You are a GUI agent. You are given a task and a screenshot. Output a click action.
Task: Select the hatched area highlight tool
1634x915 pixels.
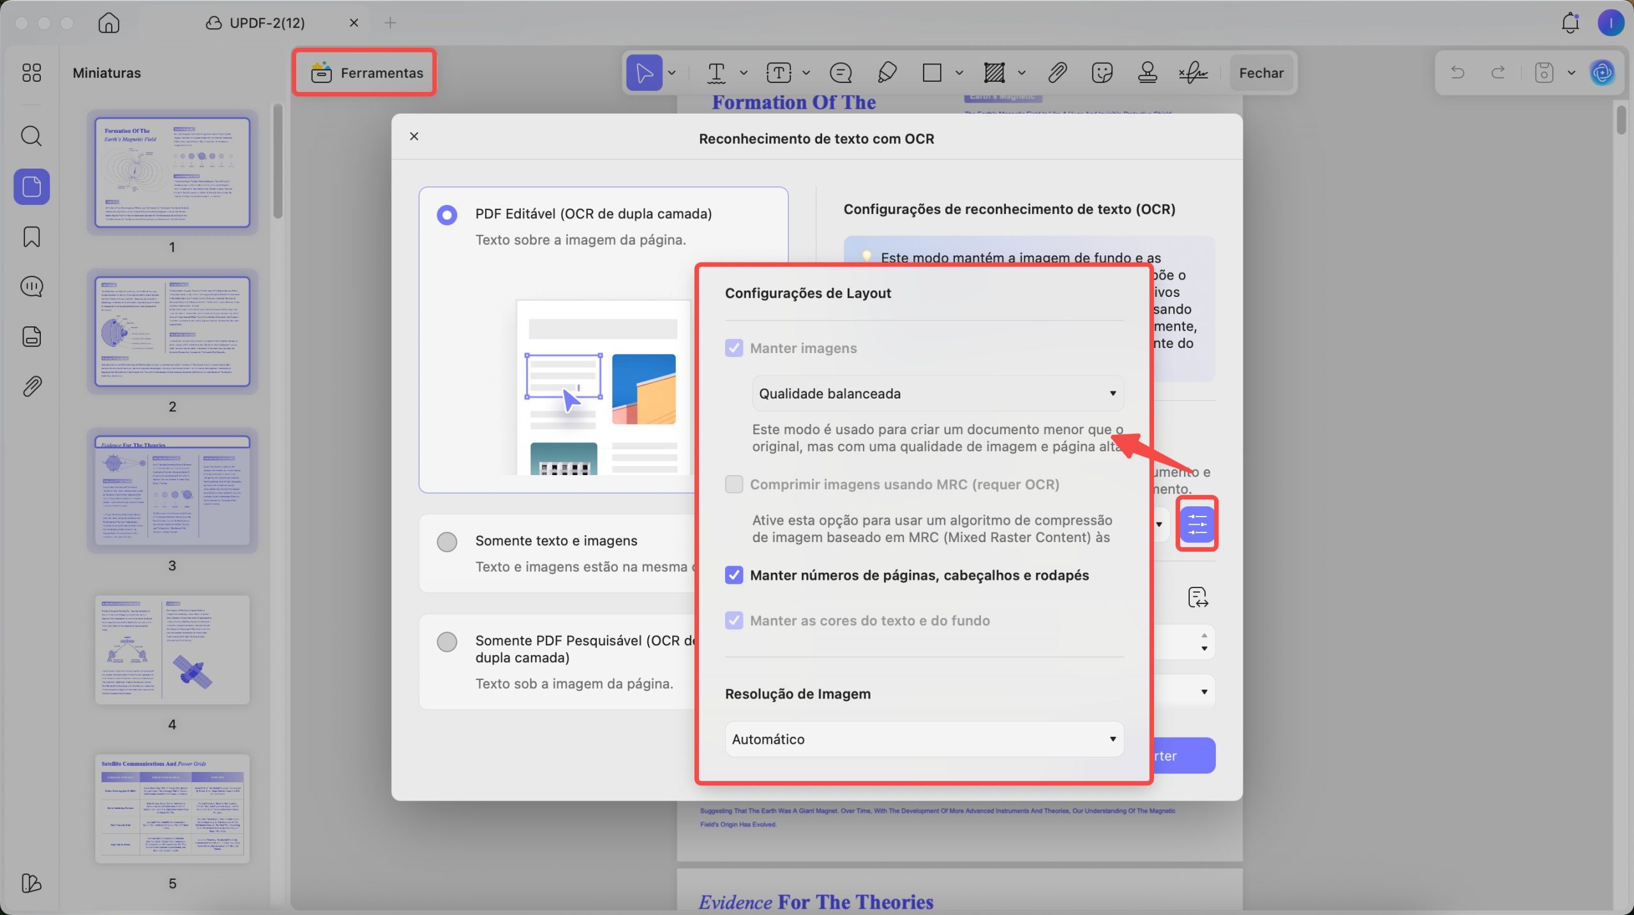coord(994,73)
